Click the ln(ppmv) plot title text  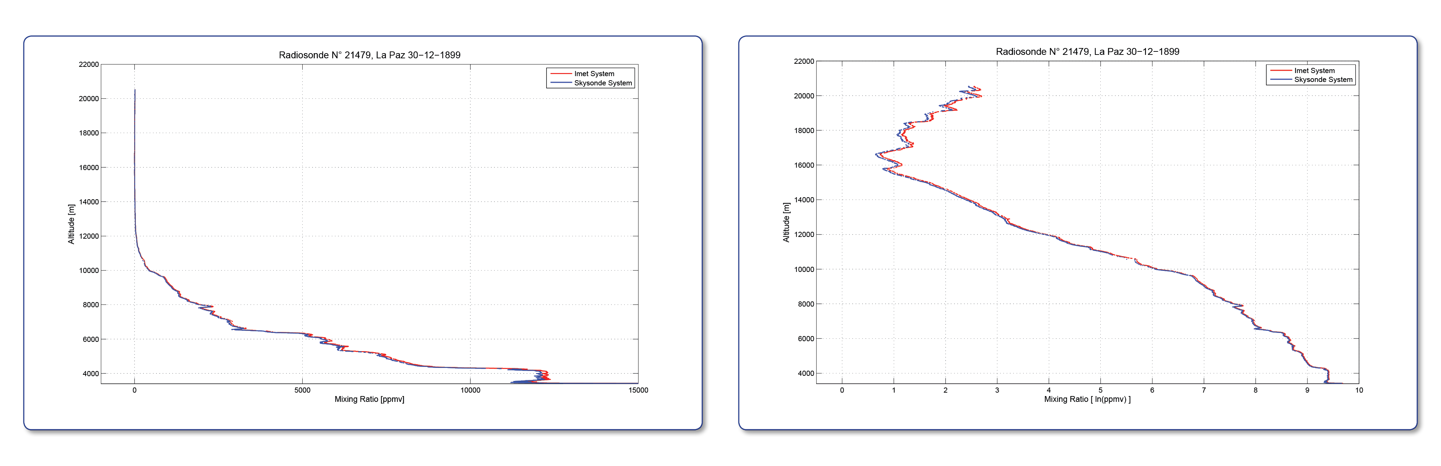[x=1087, y=51]
